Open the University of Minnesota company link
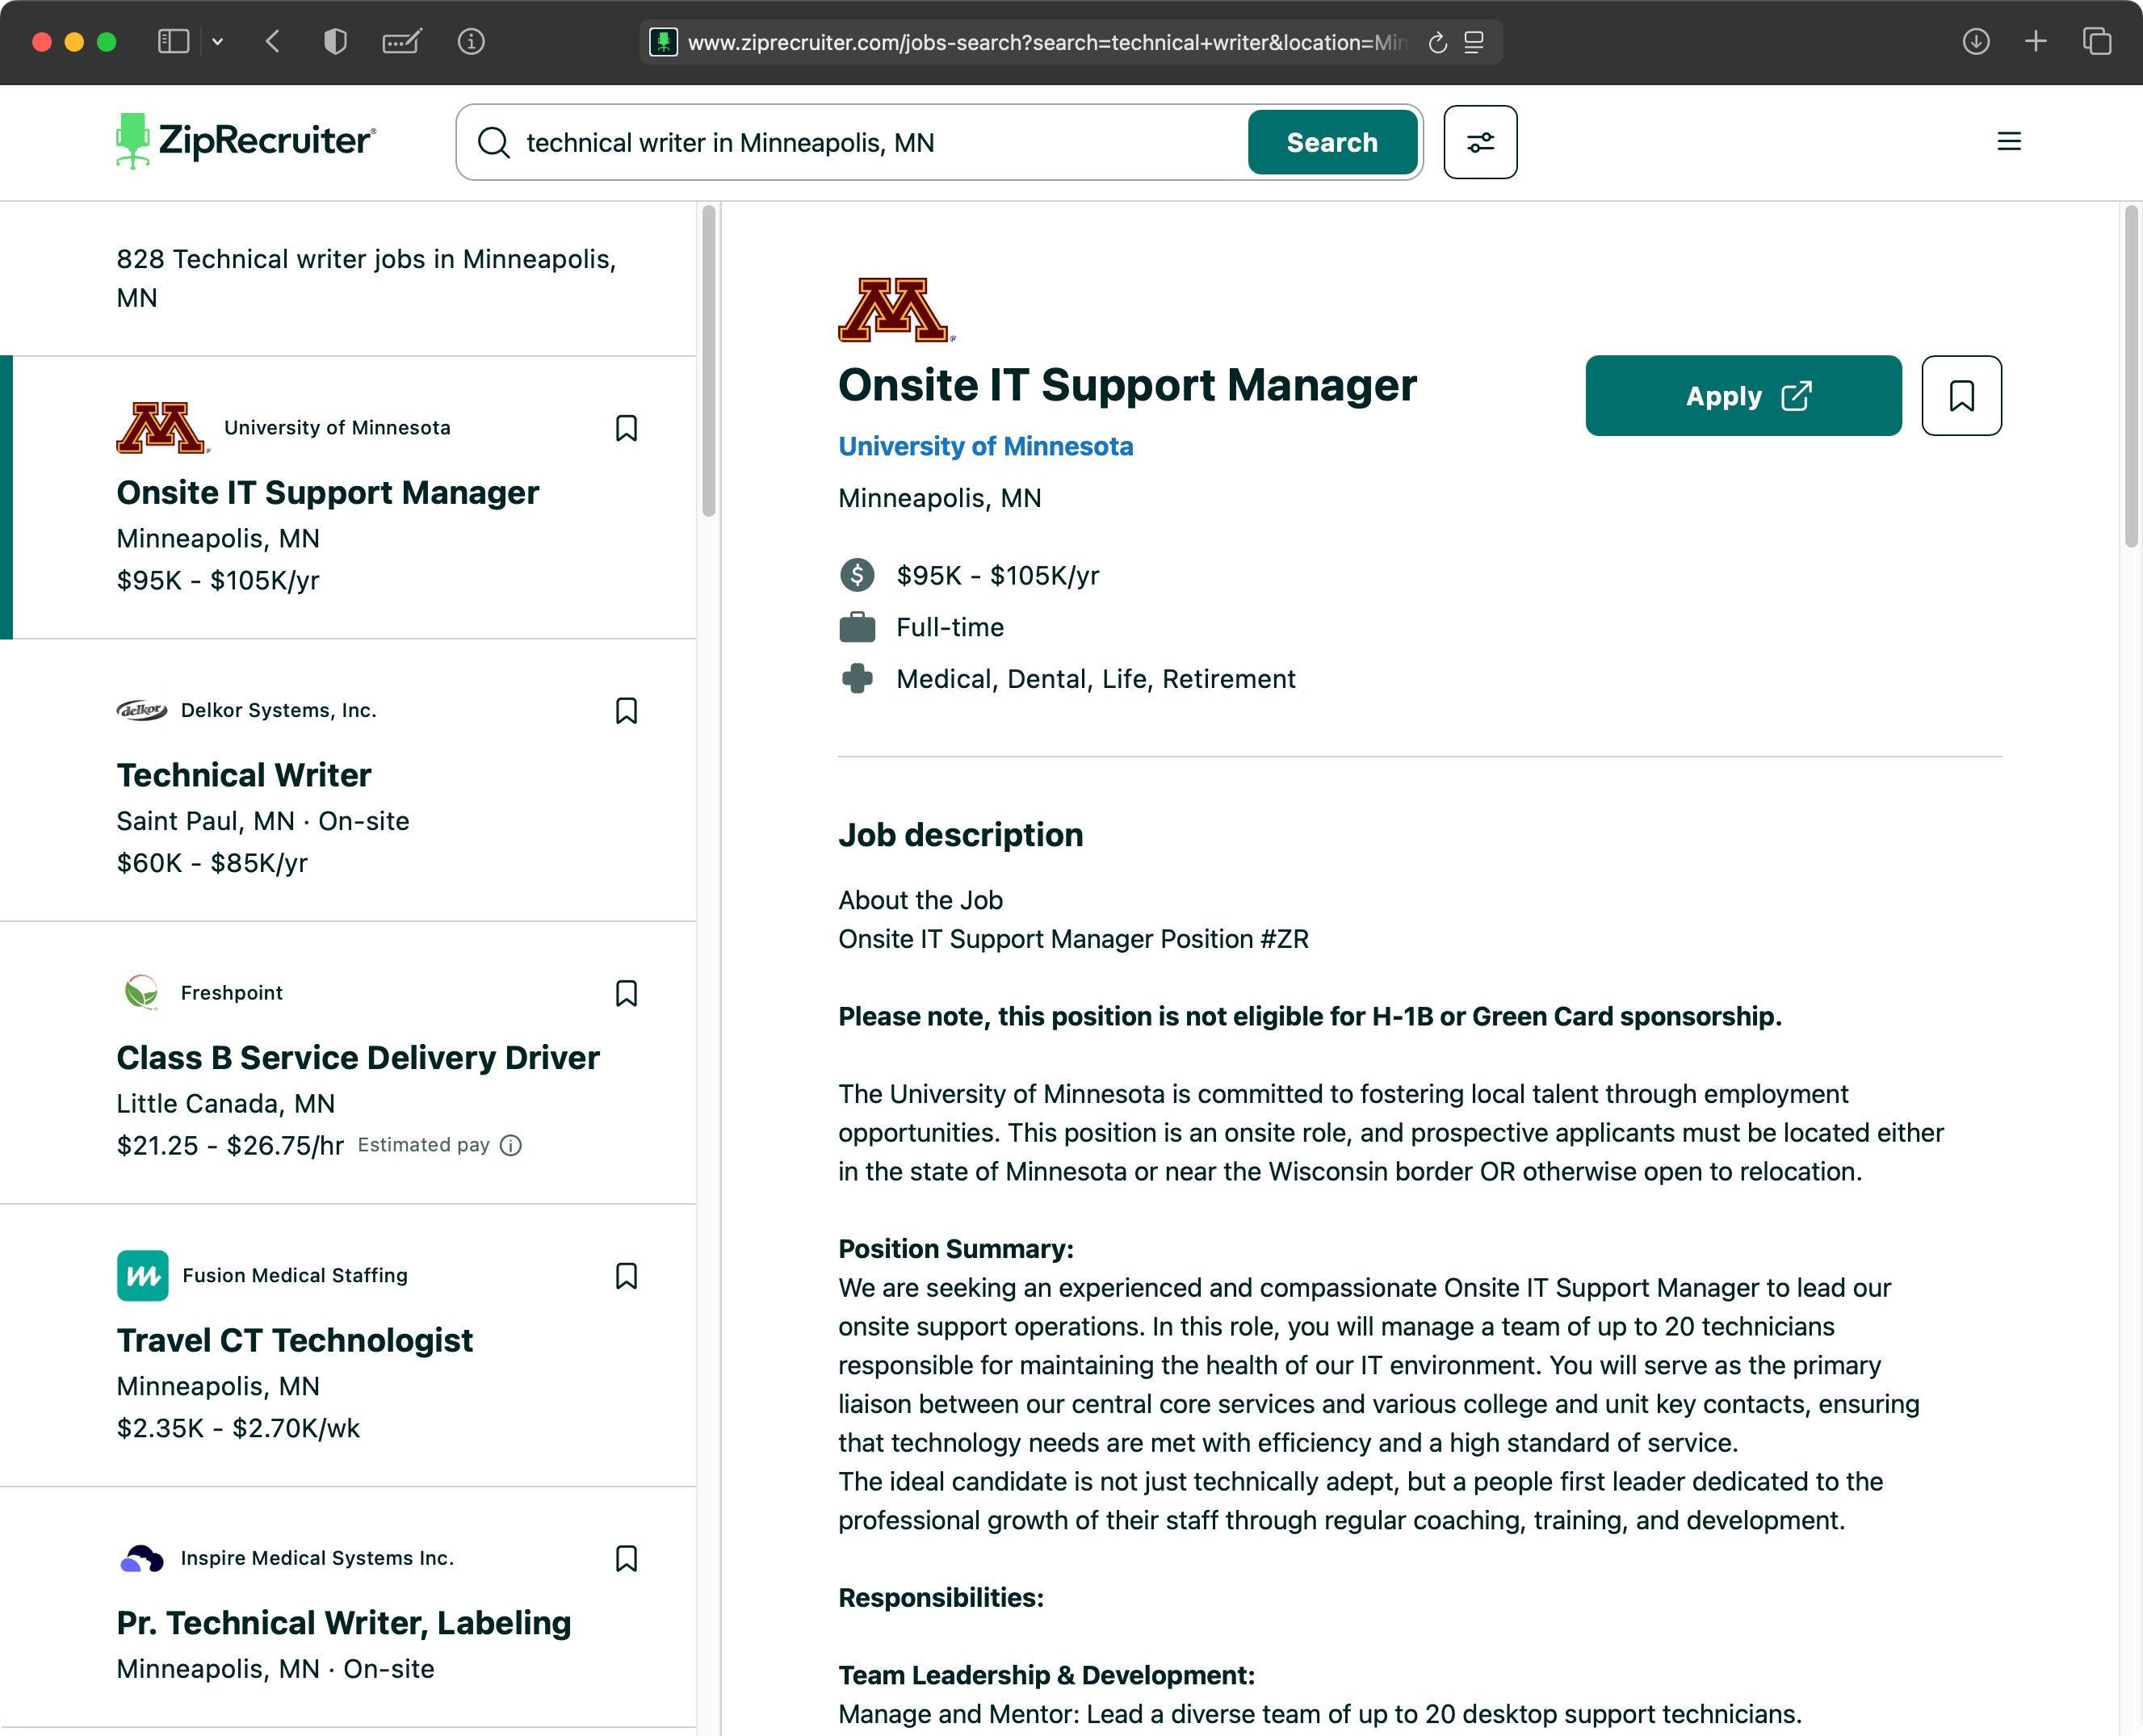Viewport: 2143px width, 1736px height. [x=985, y=447]
